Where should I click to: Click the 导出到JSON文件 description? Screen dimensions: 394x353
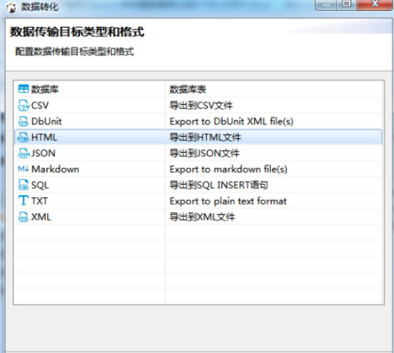pyautogui.click(x=205, y=153)
